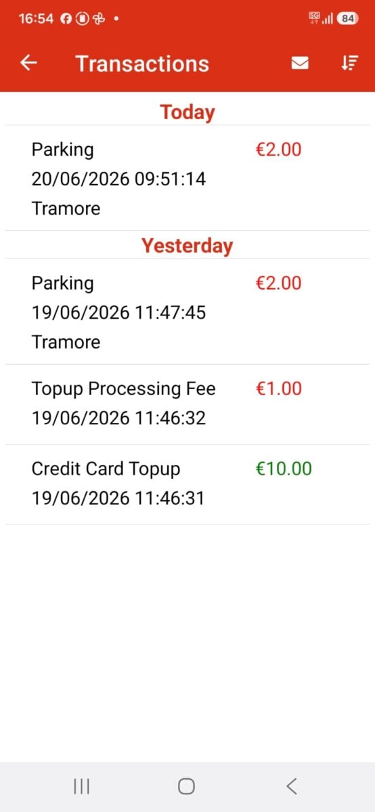Tap the Android home button

point(187,786)
